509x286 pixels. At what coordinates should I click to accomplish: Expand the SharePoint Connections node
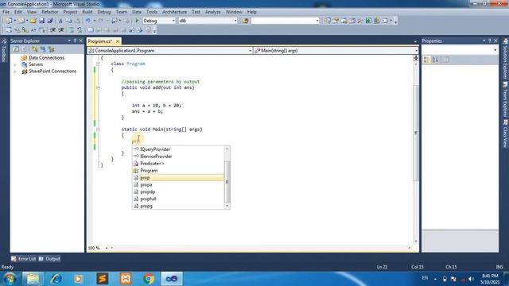(15, 71)
